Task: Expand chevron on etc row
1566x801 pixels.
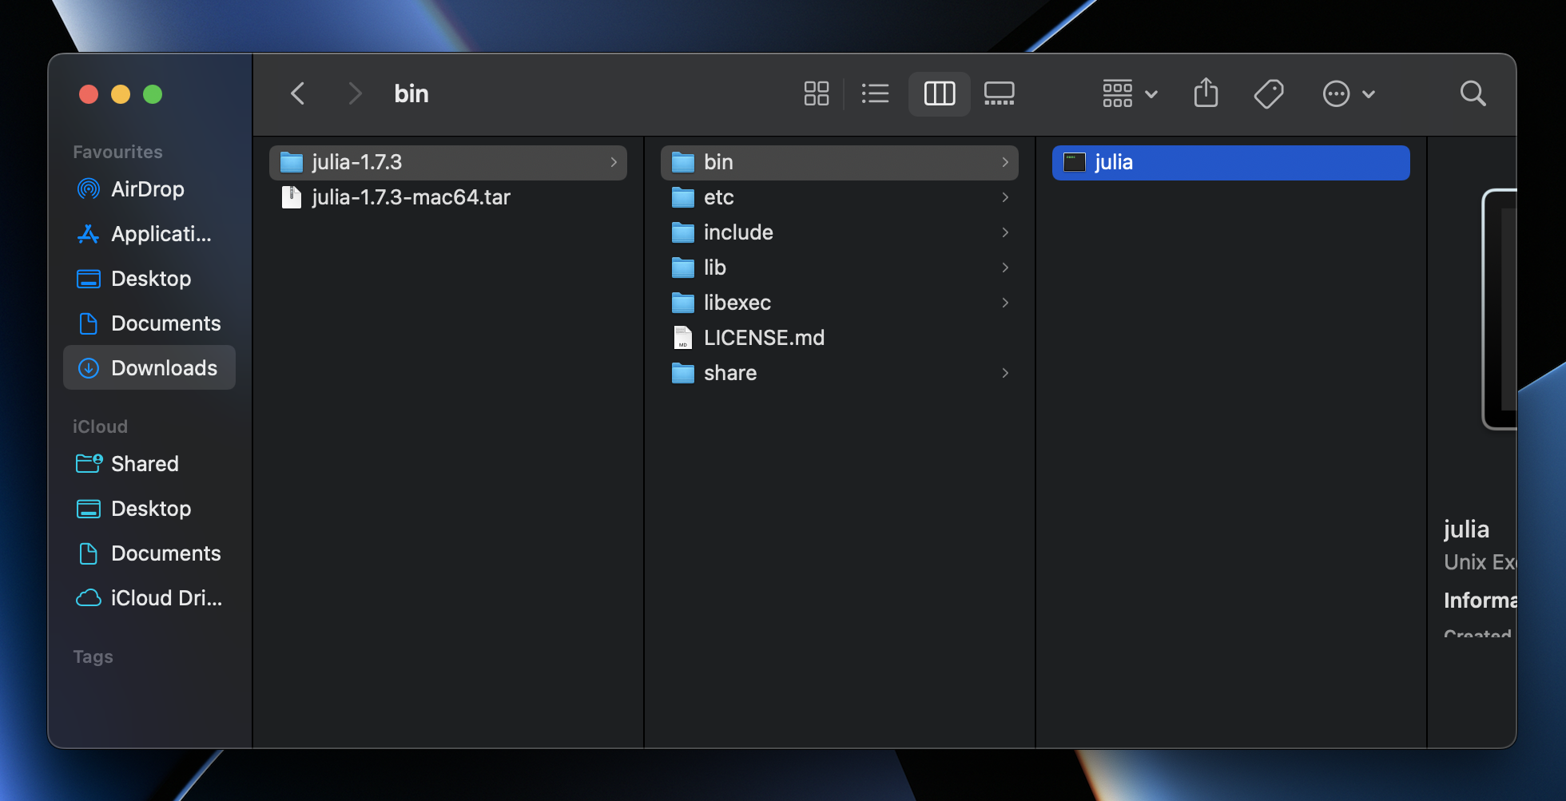Action: (1004, 197)
